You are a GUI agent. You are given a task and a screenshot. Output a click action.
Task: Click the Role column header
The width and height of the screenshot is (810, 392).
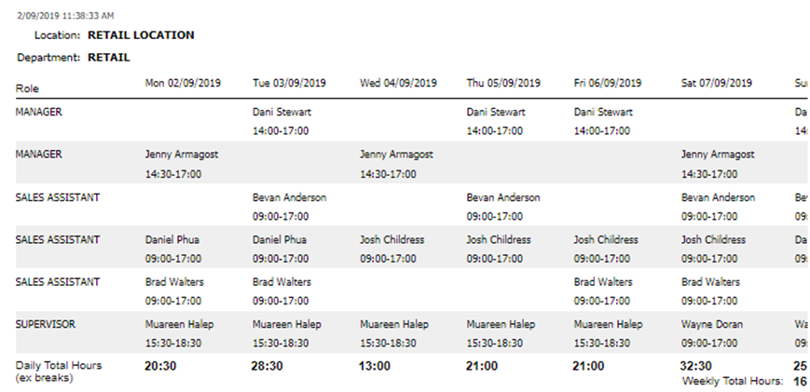point(26,90)
